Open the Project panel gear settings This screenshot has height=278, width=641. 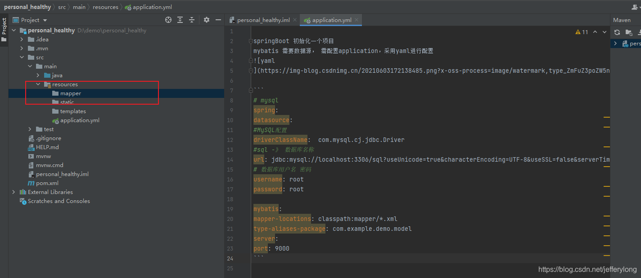point(207,20)
